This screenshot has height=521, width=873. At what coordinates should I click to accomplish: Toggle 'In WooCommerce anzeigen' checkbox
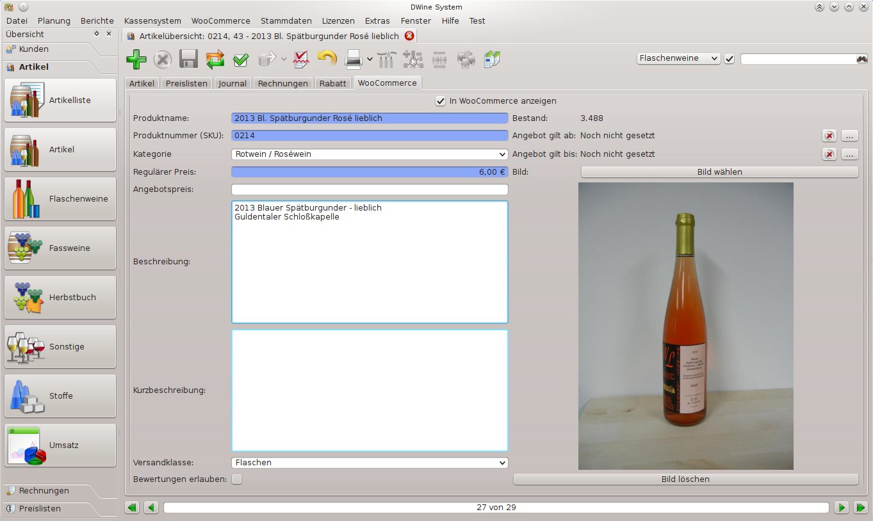(440, 101)
